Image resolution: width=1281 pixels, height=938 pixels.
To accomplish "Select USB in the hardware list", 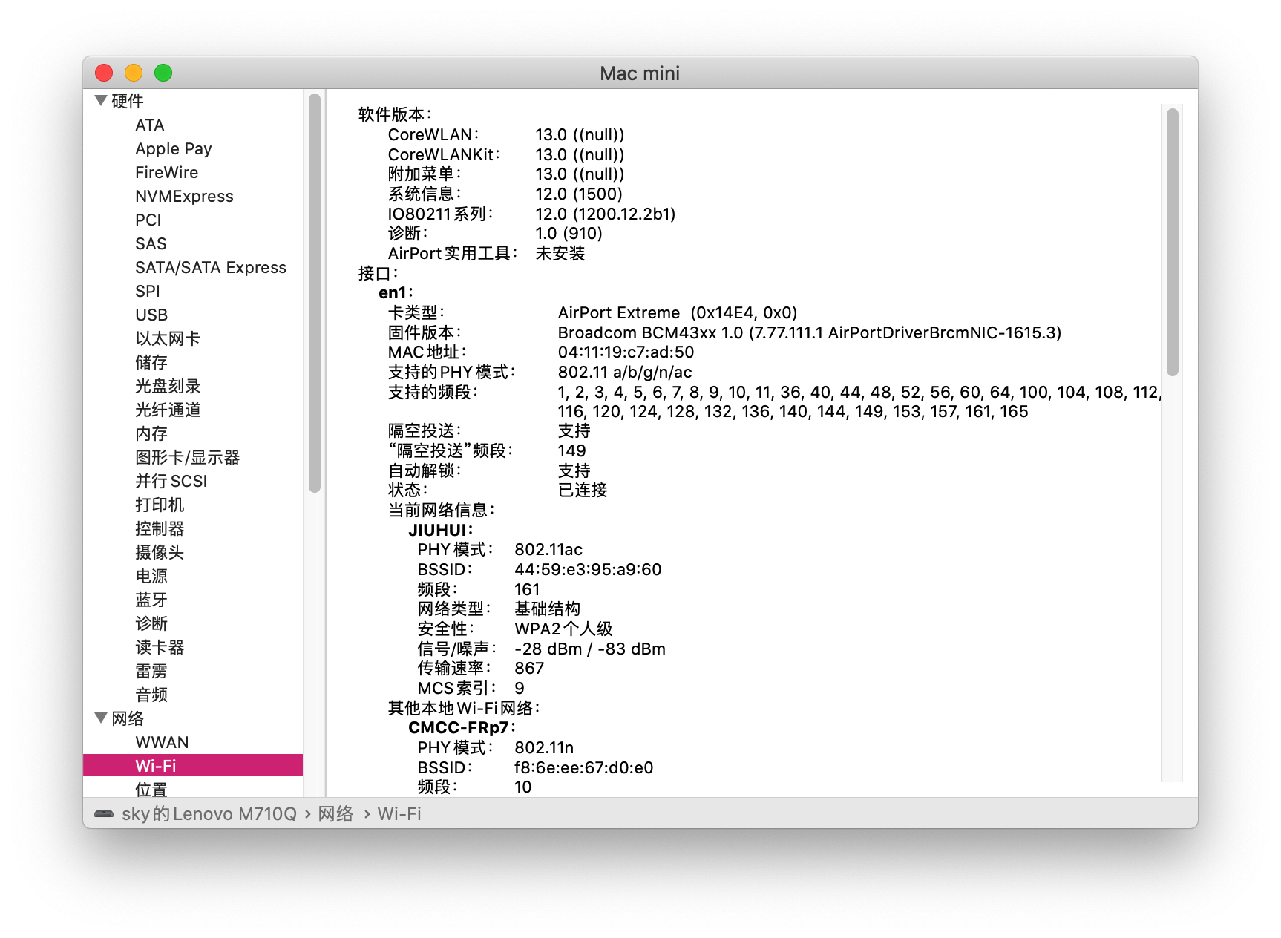I will pyautogui.click(x=151, y=315).
